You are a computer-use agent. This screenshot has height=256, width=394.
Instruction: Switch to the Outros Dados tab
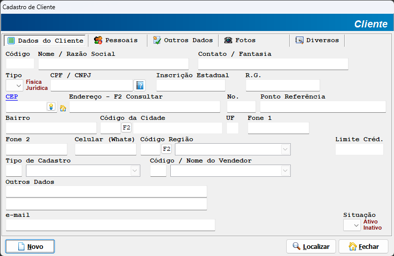coord(183,40)
